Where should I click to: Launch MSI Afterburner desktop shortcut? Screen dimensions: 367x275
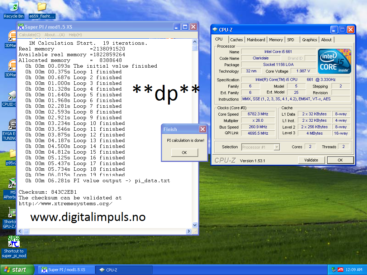click(10, 189)
